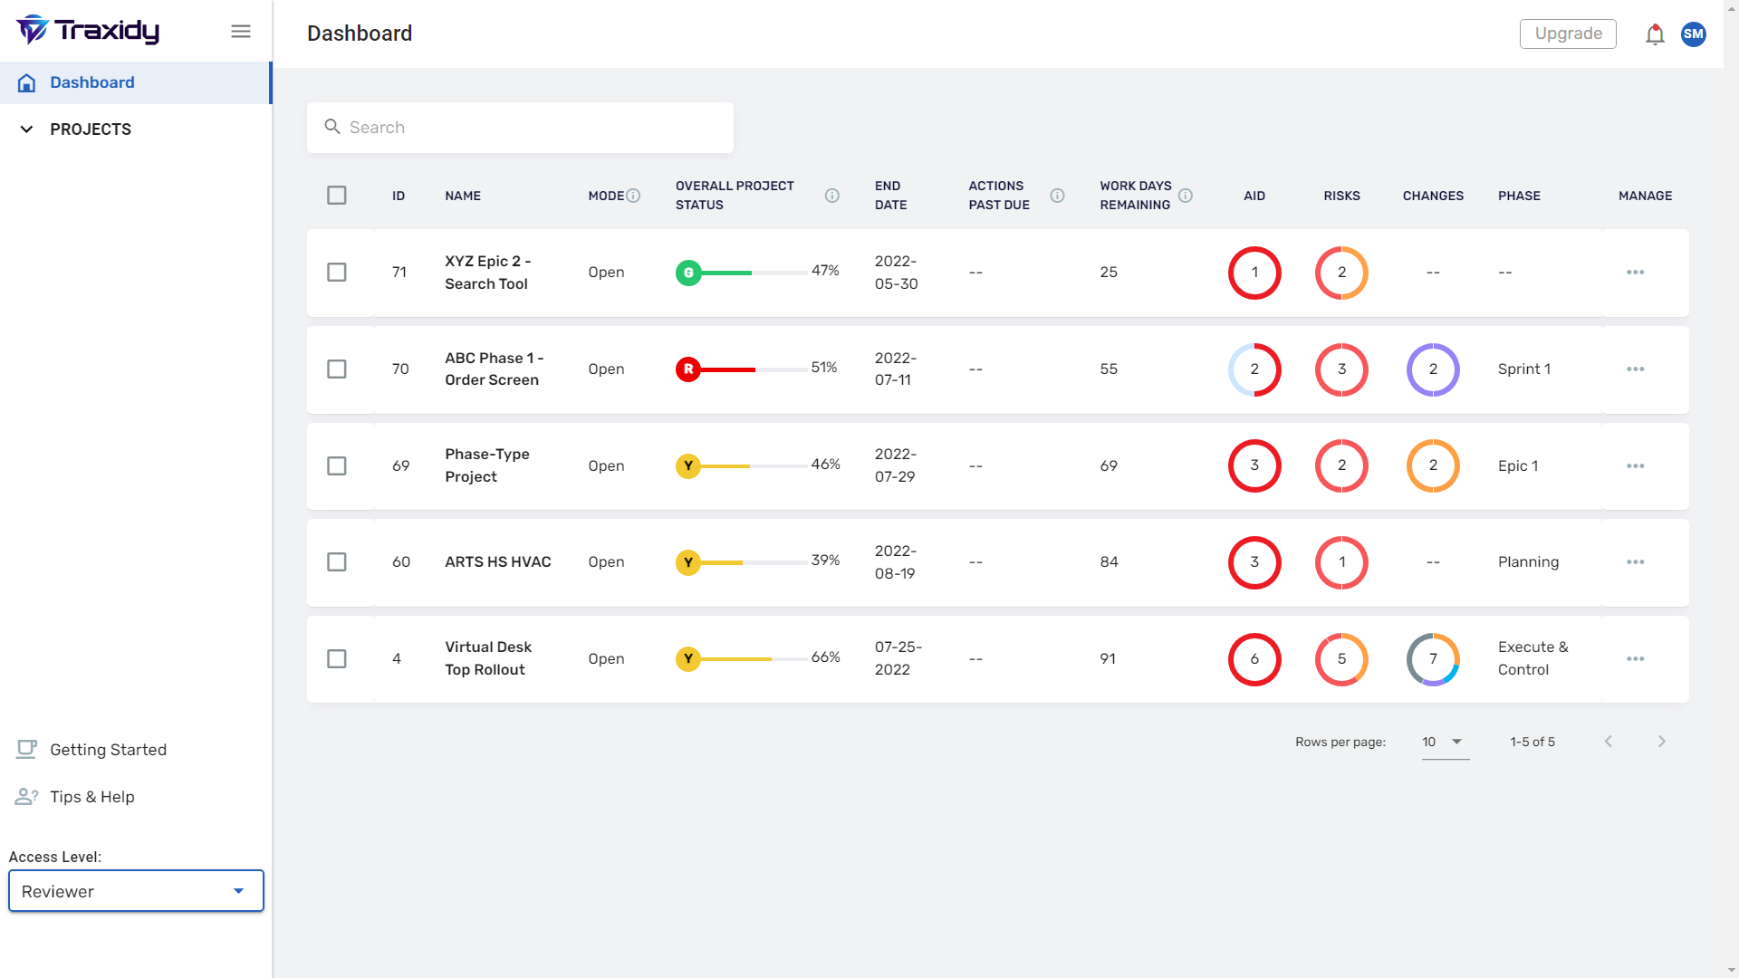
Task: Open the XYZ Epic 2 - Search Tool project
Action: point(488,273)
